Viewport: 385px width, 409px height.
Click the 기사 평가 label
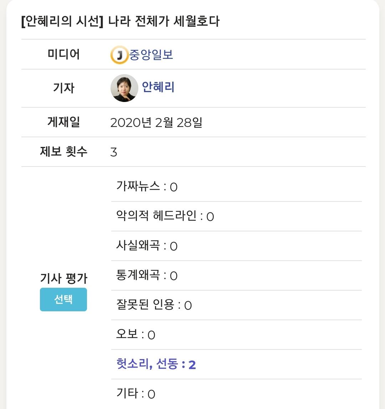(x=64, y=278)
